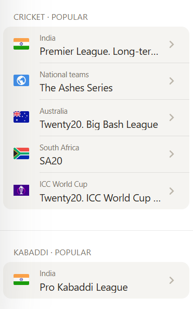Click the Australia flag icon
Screen dimensions: 193x309
click(21, 117)
